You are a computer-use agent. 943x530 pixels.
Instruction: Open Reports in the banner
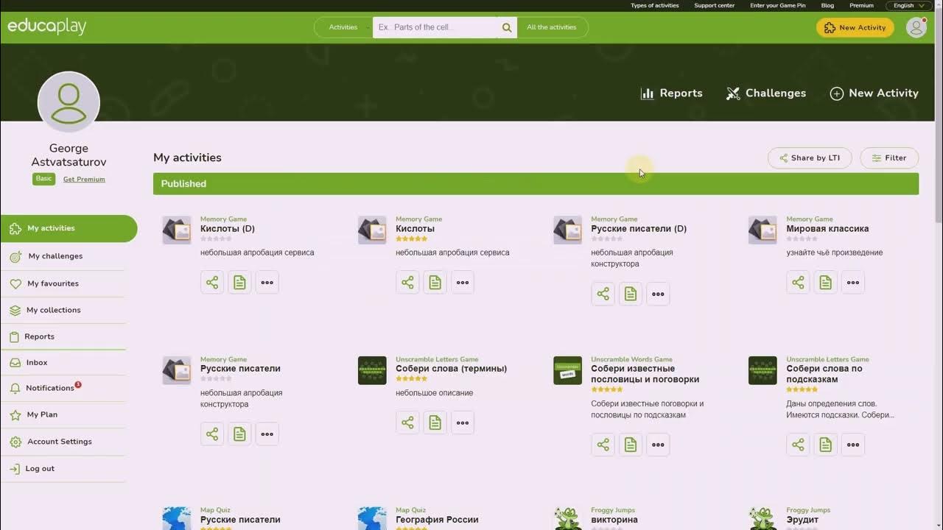[x=671, y=93]
